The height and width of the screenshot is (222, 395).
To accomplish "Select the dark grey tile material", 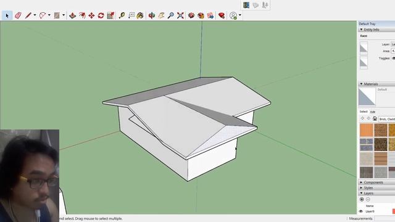I will click(366, 173).
